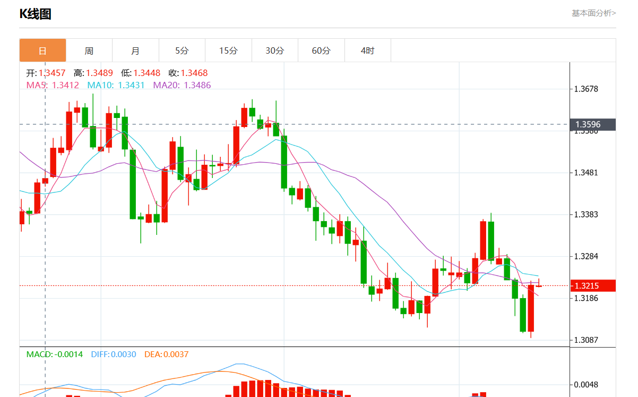Viewport: 638px width, 397px height.
Task: Open the 基本面分析 link
Action: [593, 13]
